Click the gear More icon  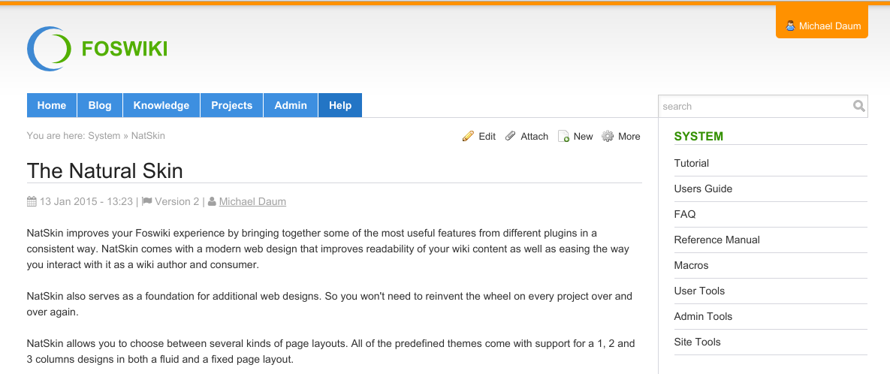(608, 137)
